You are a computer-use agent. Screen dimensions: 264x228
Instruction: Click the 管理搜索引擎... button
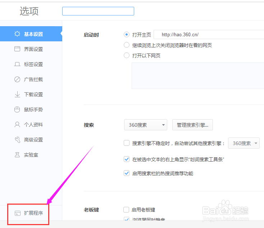[x=192, y=125]
